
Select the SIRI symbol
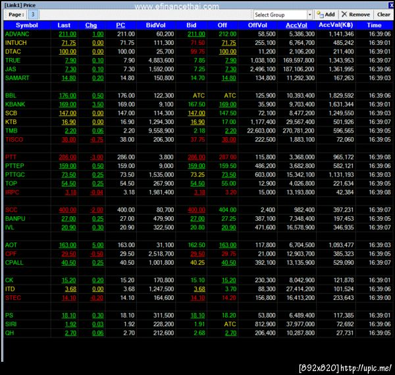[x=11, y=324]
